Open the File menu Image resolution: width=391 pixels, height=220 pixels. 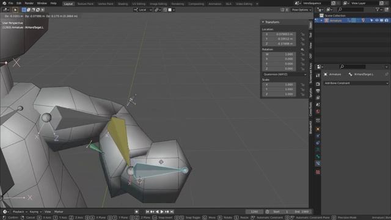(x=11, y=3)
